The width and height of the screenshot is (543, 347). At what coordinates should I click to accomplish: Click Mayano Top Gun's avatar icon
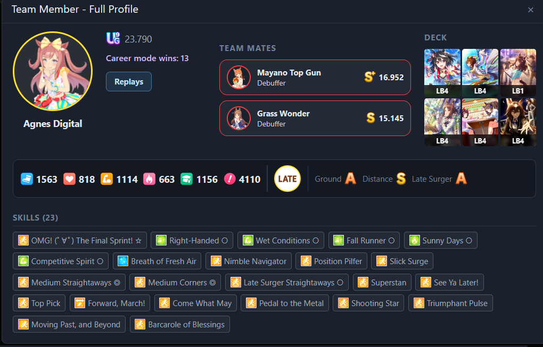pyautogui.click(x=238, y=78)
